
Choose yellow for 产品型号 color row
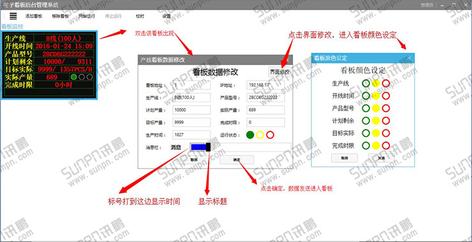coord(376,108)
